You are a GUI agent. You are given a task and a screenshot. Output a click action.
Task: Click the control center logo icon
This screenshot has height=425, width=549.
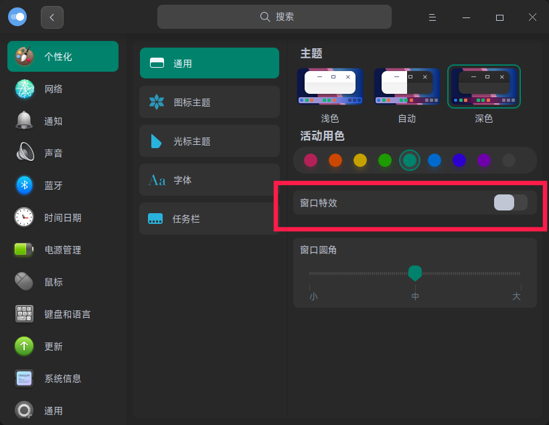click(17, 17)
